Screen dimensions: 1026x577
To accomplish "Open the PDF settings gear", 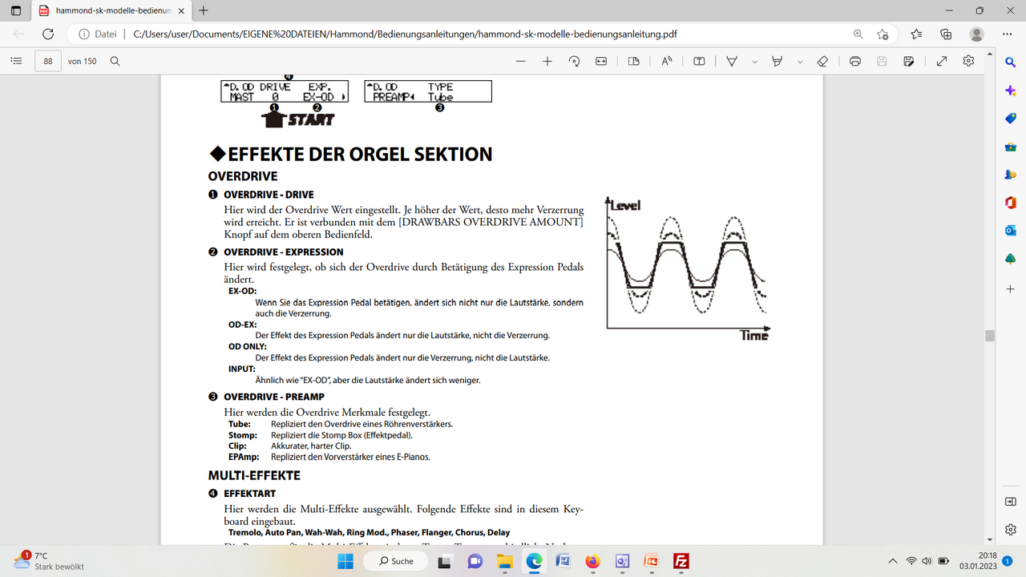I will click(x=968, y=61).
